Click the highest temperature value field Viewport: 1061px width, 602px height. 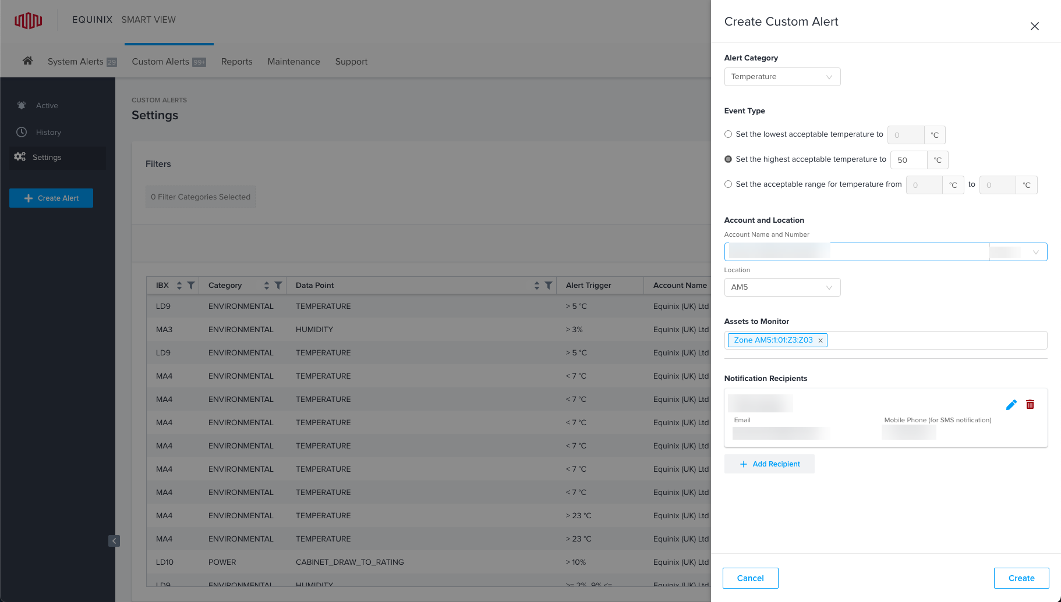908,160
